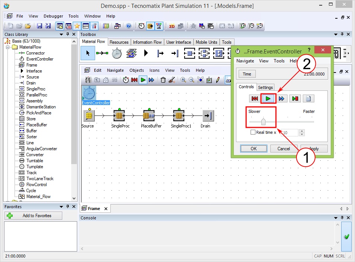The image size is (355, 262).
Task: Select PickAndPlace in the Class Library tree
Action: (x=39, y=113)
